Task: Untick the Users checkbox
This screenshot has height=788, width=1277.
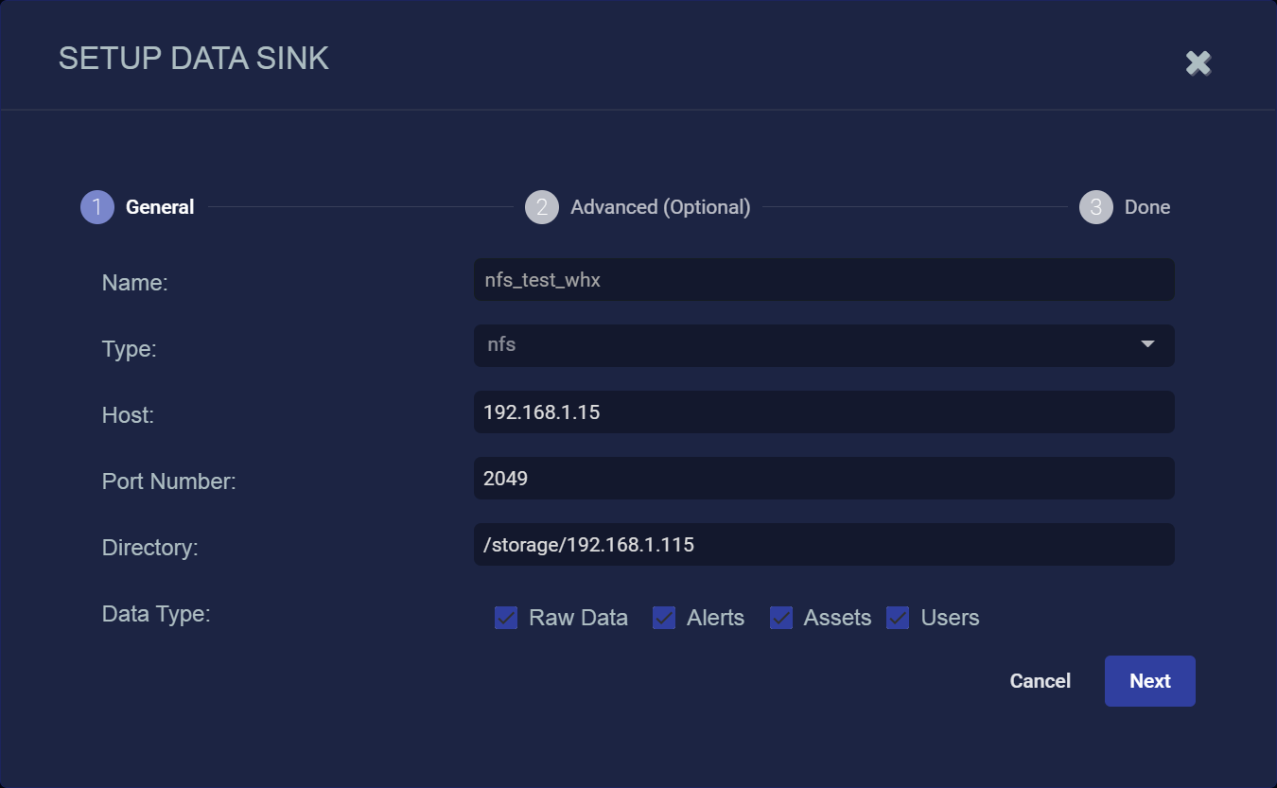Action: [x=898, y=618]
